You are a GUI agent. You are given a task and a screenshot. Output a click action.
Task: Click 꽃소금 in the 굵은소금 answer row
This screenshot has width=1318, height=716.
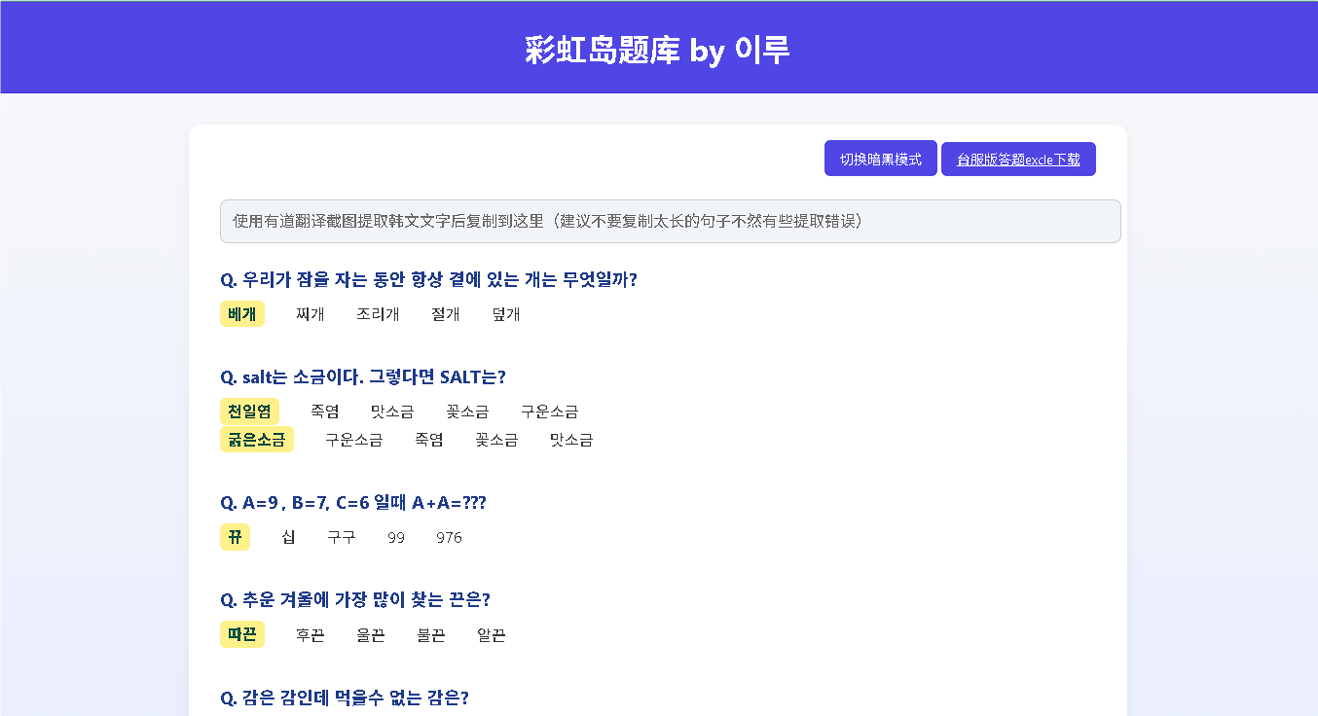[496, 440]
